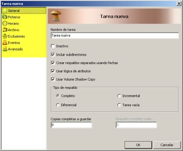Open Exclusiones via its basket icon

(5, 36)
